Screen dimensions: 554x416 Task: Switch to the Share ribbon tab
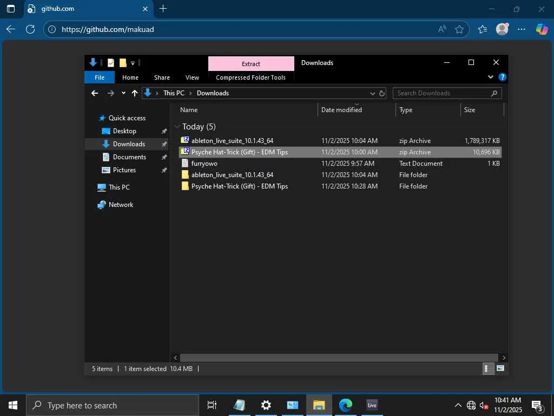tap(162, 77)
